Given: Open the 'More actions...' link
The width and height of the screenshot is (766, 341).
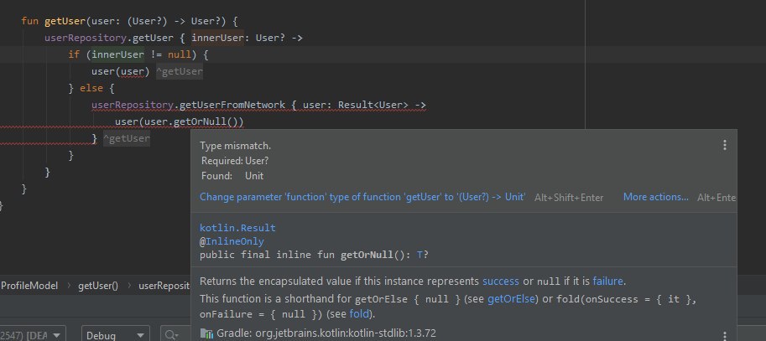Looking at the screenshot, I should coord(655,197).
